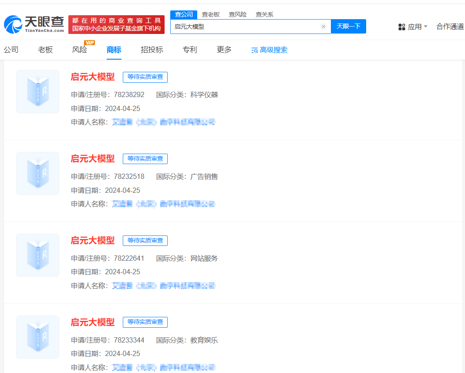Click the red promotional banner
The height and width of the screenshot is (373, 465).
[x=116, y=25]
